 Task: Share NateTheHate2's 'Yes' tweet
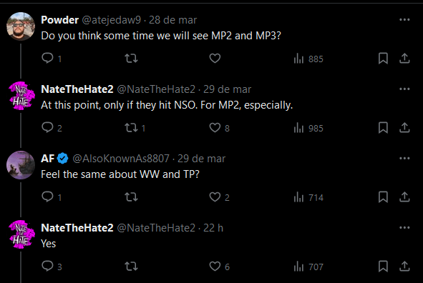pos(404,266)
